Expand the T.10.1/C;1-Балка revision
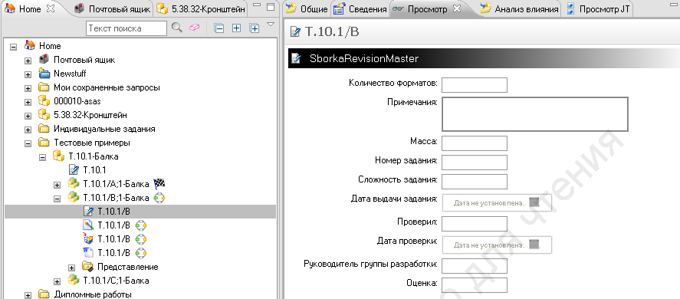The width and height of the screenshot is (680, 299). pos(57,281)
